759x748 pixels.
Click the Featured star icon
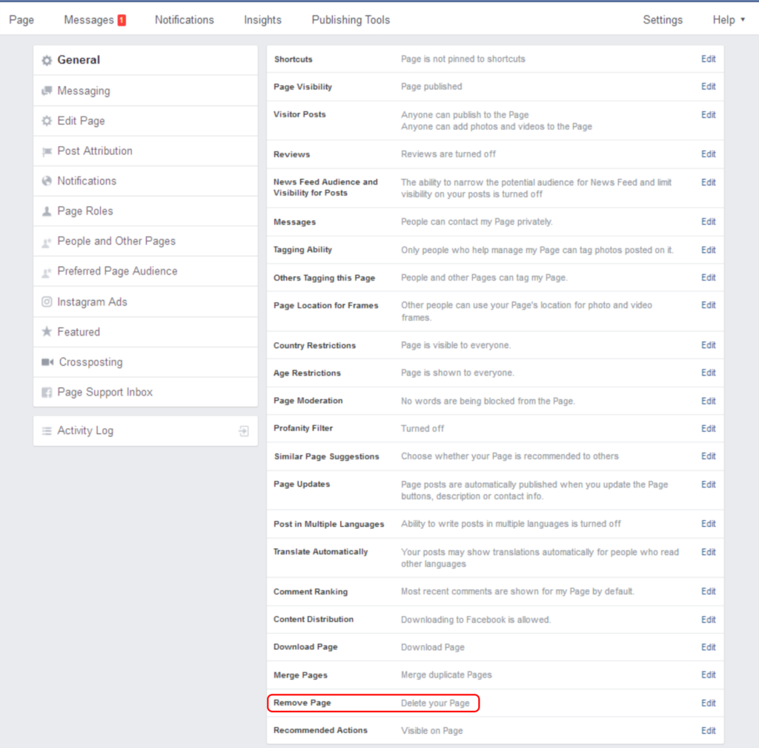click(47, 332)
